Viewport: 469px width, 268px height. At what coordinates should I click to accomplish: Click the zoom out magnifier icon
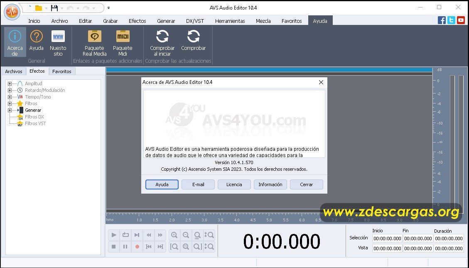coord(186,235)
